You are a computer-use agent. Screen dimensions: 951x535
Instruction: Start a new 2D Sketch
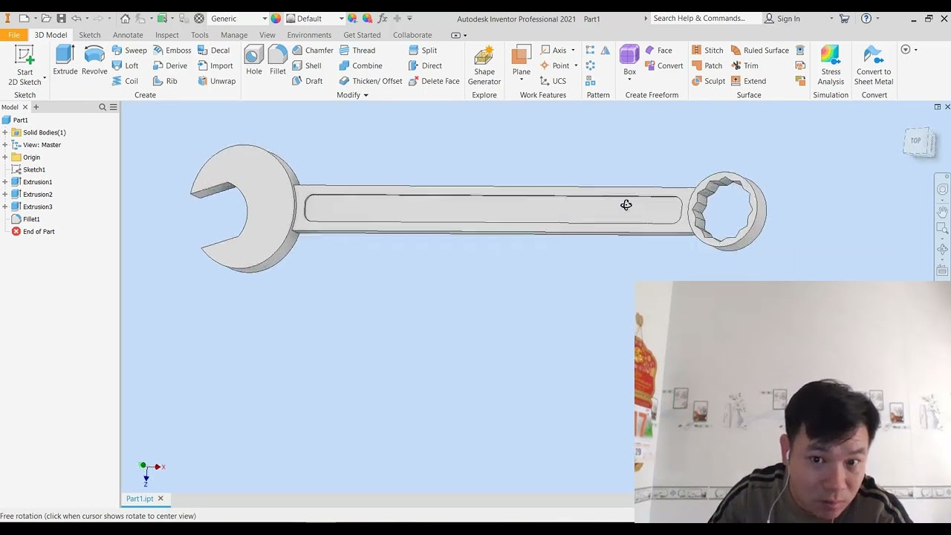coord(25,65)
